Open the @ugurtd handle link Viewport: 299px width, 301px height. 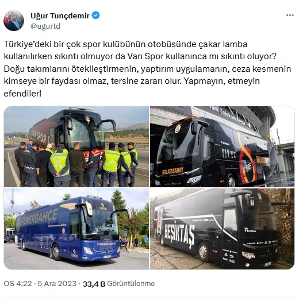(45, 26)
